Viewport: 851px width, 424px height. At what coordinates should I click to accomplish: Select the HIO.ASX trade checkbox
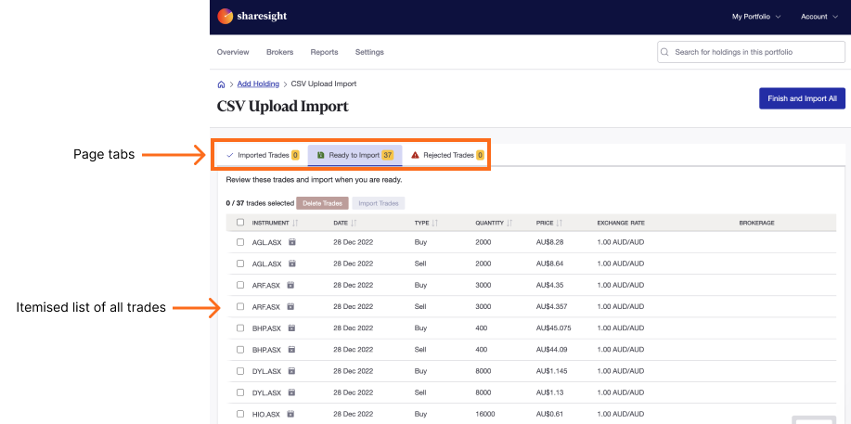tap(240, 414)
